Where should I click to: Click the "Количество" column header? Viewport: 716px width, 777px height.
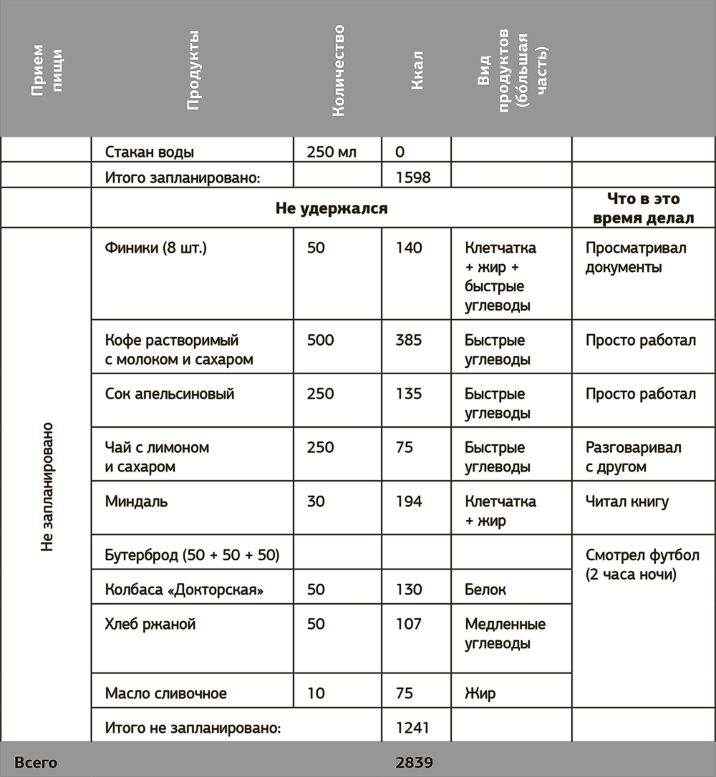point(338,69)
